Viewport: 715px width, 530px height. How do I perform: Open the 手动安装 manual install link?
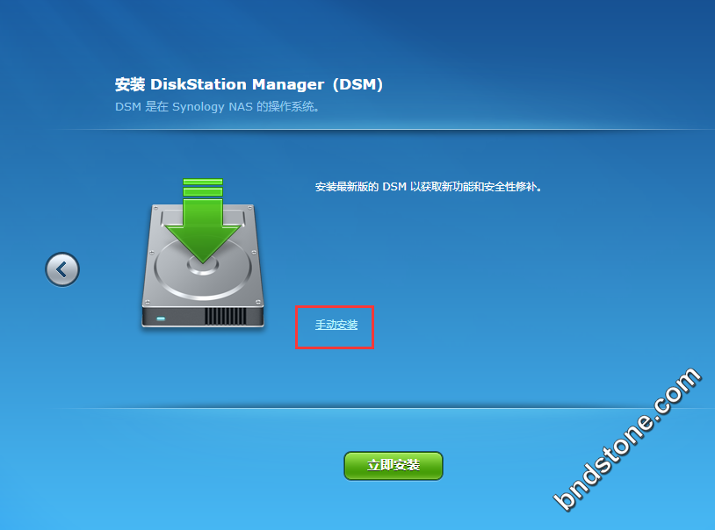point(336,325)
